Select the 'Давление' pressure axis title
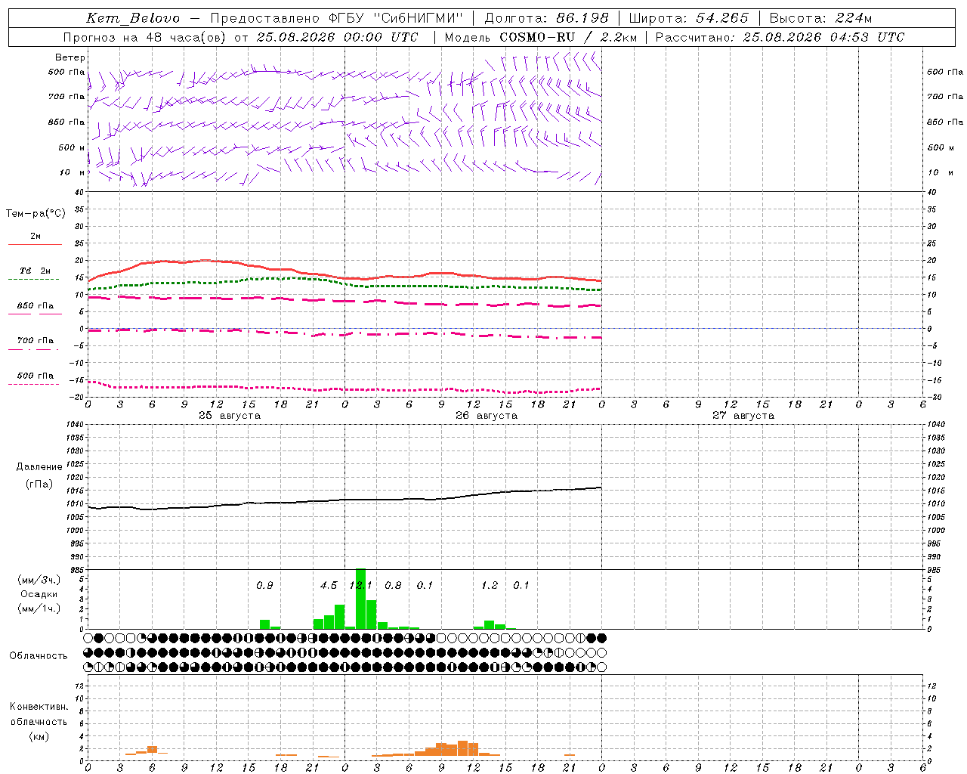967x774 pixels. [x=39, y=467]
